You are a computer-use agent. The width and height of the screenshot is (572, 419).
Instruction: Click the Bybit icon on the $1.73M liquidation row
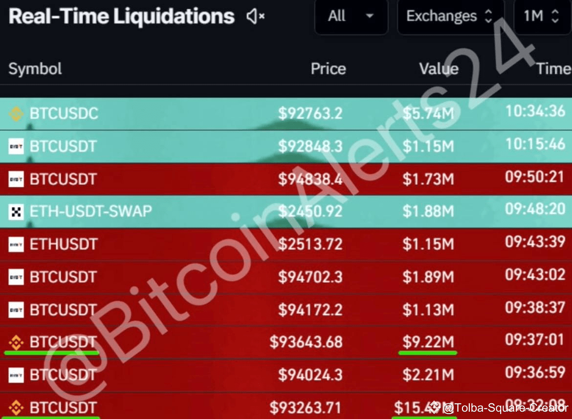pos(16,179)
